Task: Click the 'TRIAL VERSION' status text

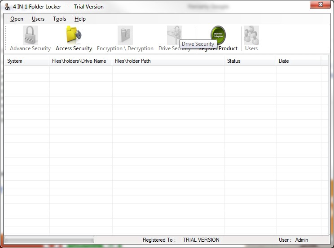Action: 201,240
